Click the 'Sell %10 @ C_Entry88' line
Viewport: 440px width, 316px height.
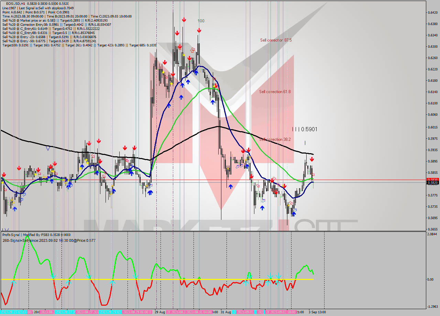click(x=48, y=33)
